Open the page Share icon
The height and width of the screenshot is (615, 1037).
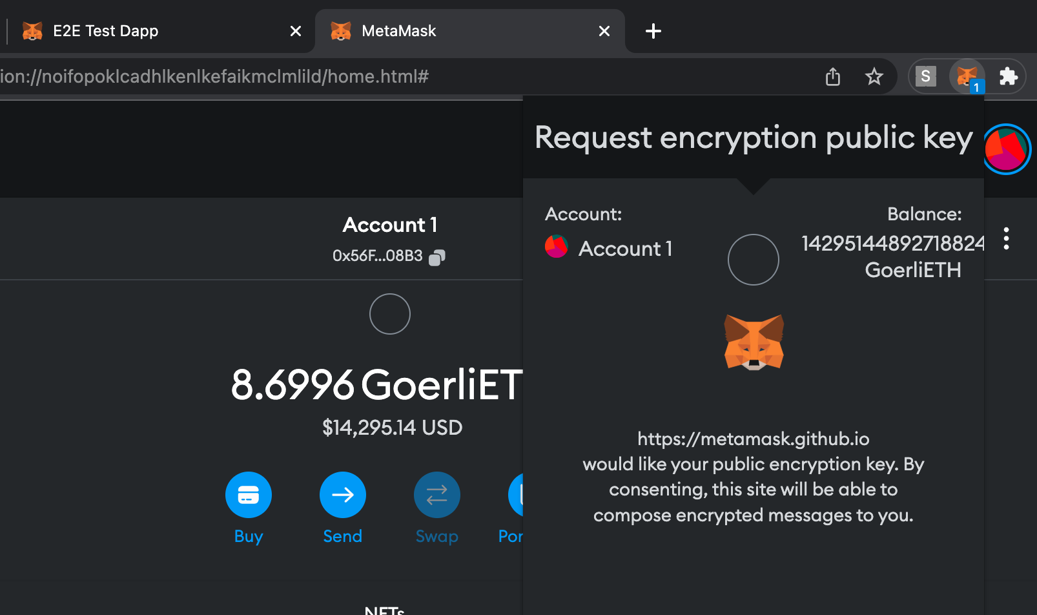click(832, 76)
